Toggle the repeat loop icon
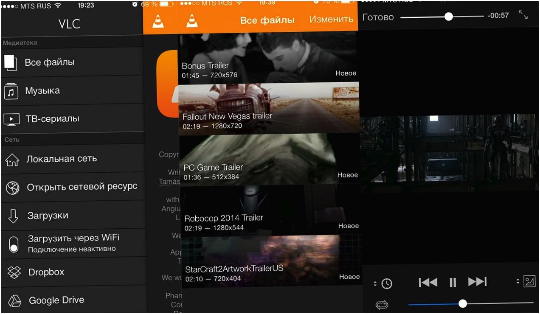Image resolution: width=540 pixels, height=314 pixels. click(382, 305)
